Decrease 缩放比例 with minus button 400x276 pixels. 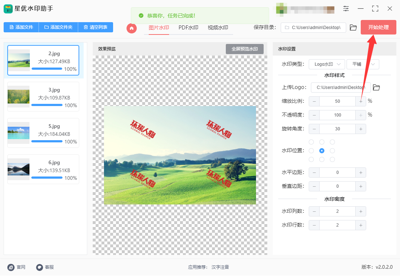click(314, 101)
